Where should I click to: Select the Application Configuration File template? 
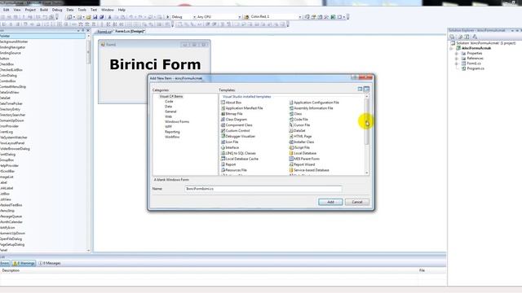(x=314, y=103)
